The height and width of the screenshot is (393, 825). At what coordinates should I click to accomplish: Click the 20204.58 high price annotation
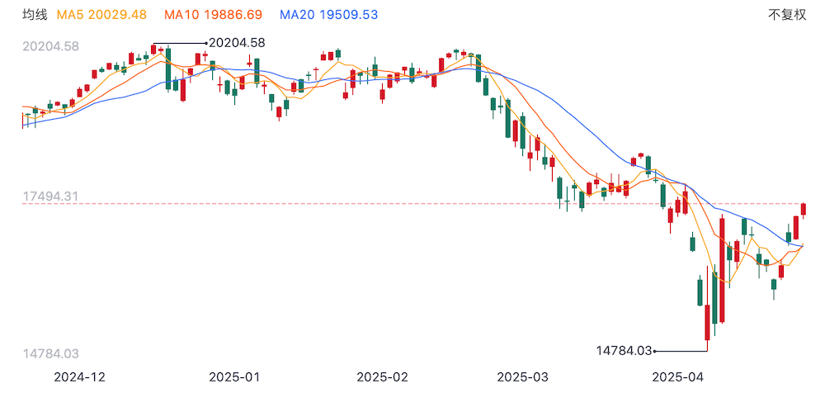[x=237, y=42]
